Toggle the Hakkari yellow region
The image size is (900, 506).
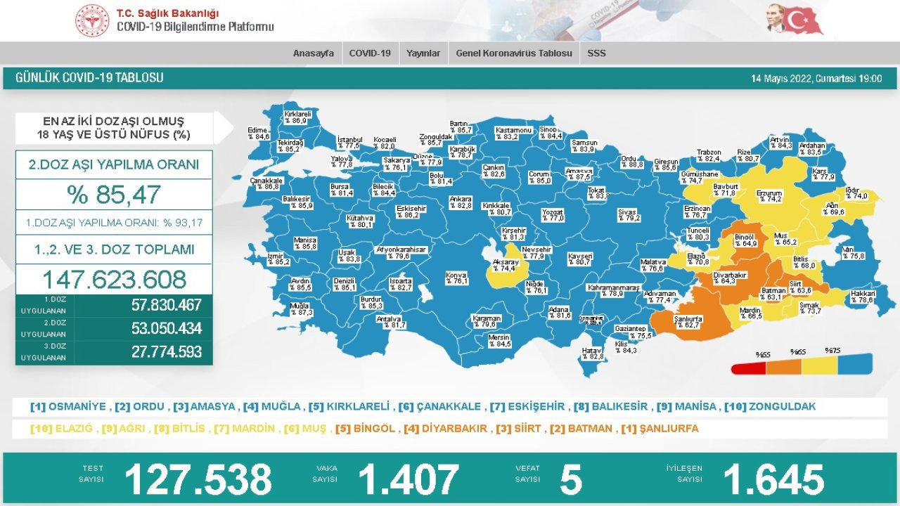863,297
